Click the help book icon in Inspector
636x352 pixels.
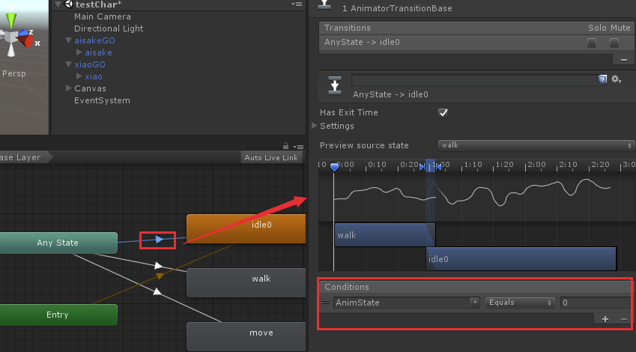click(x=603, y=79)
